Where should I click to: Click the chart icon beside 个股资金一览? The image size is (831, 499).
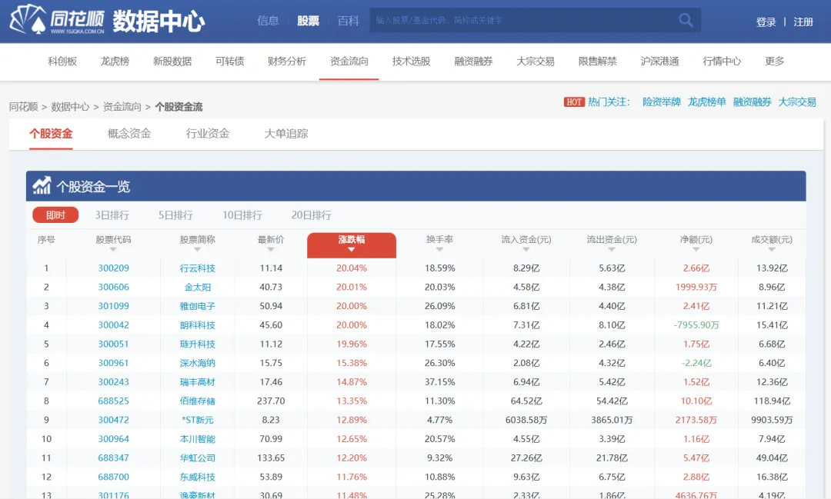tap(42, 185)
